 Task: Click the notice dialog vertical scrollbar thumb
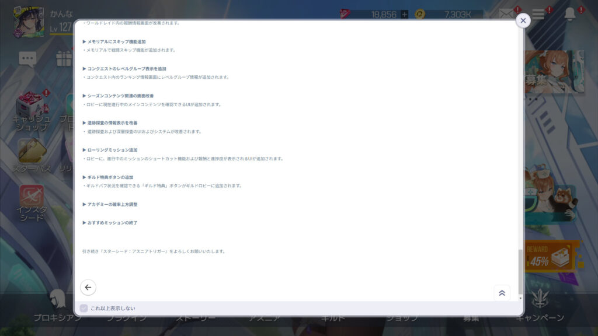click(520, 273)
